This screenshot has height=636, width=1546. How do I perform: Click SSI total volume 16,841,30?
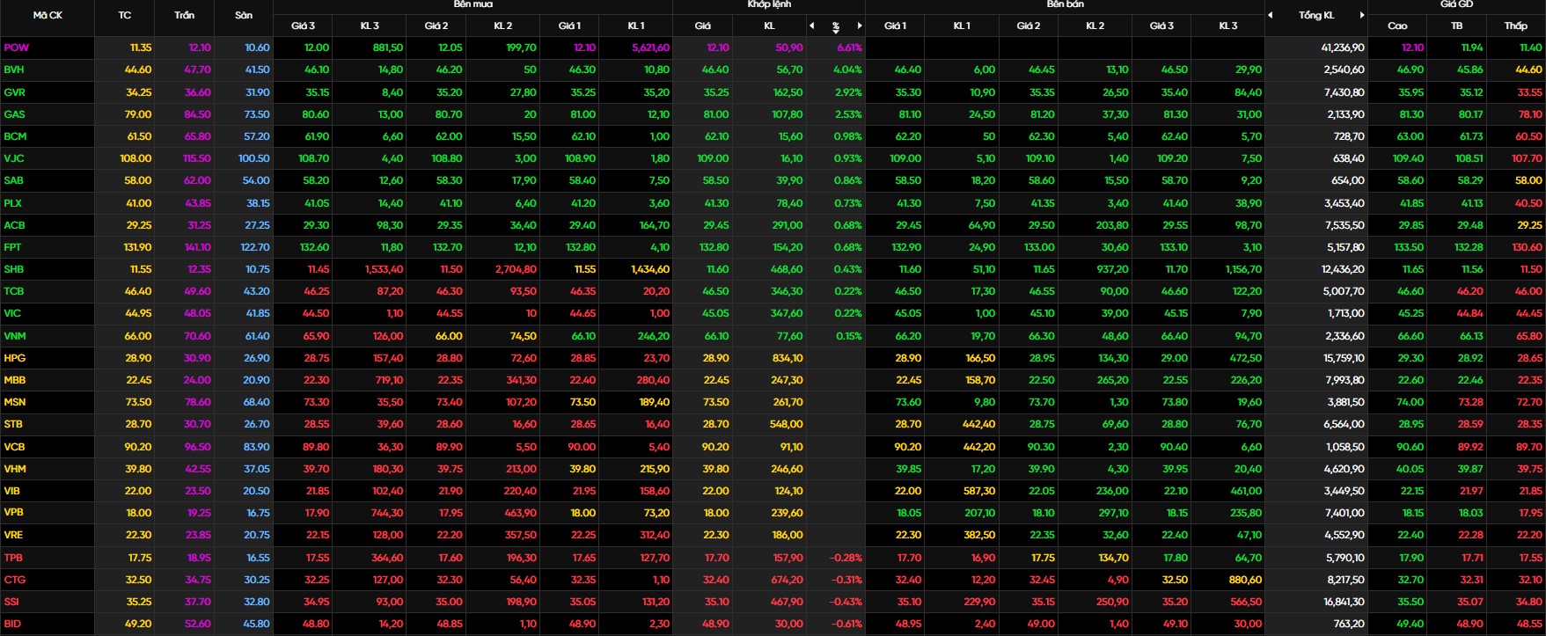[1344, 602]
